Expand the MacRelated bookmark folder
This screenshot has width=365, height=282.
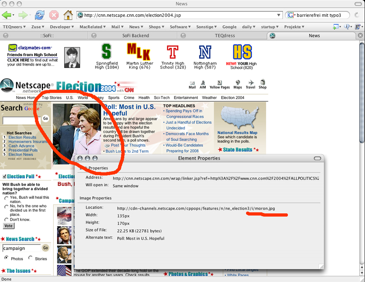(x=92, y=27)
